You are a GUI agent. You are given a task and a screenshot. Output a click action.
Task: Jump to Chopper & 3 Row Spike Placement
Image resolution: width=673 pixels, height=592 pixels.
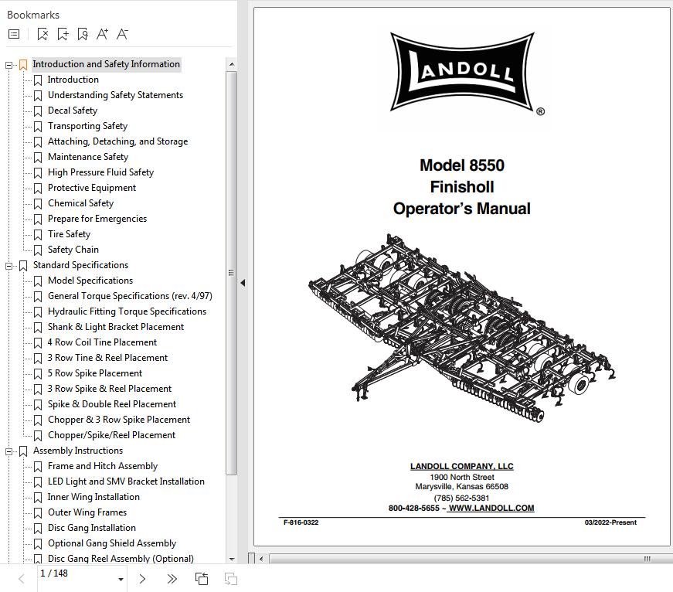pos(118,420)
